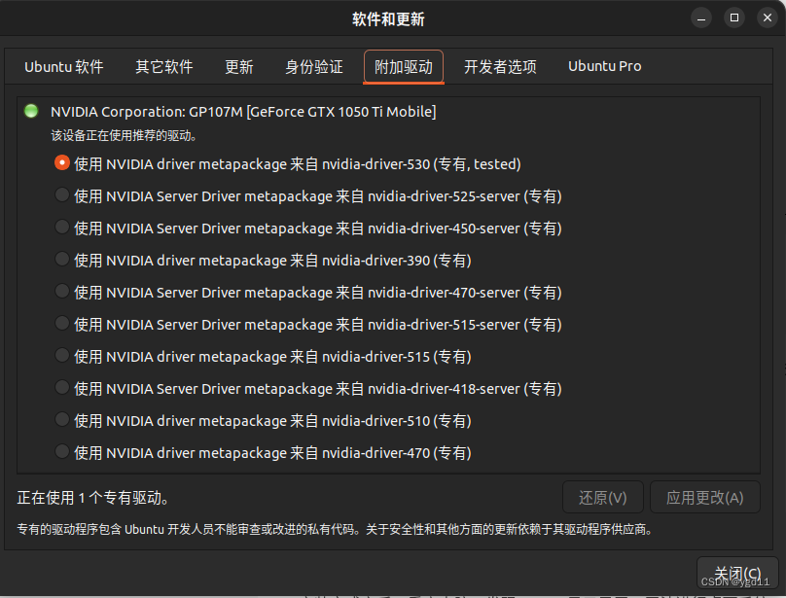Select the 身份验证 tab
The height and width of the screenshot is (598, 786).
point(314,67)
